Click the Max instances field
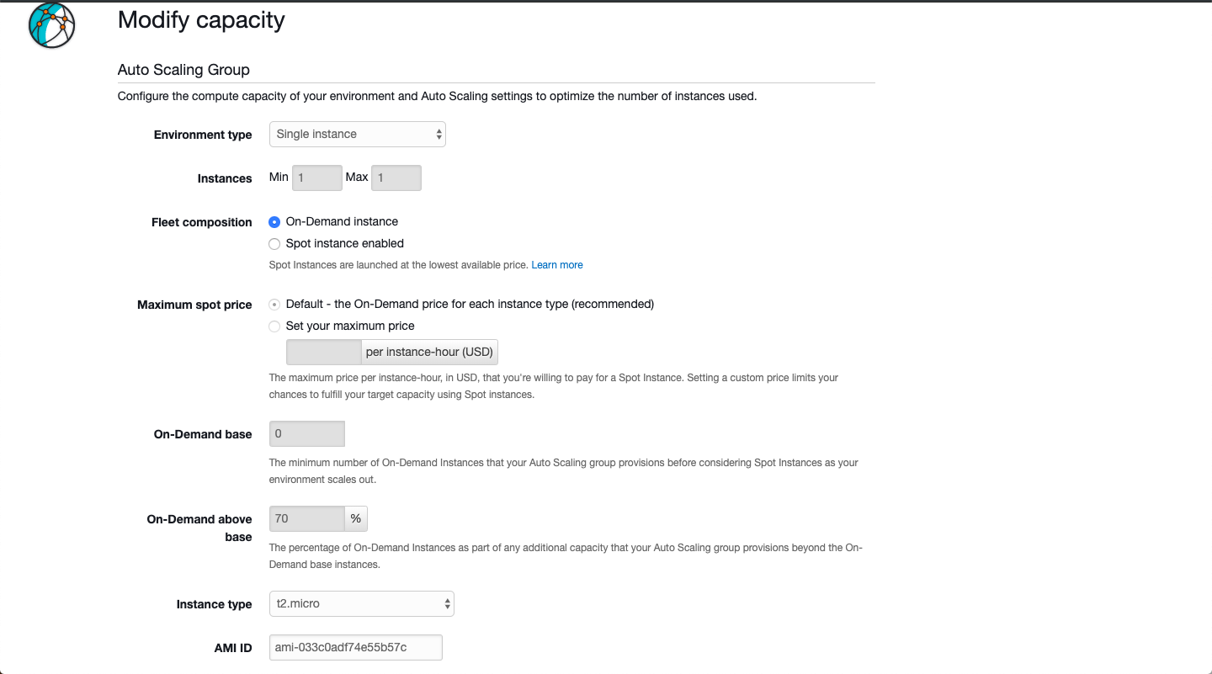1212x674 pixels. point(396,178)
